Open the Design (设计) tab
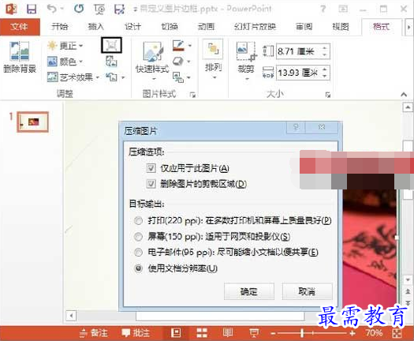Image resolution: width=414 pixels, height=341 pixels. click(x=132, y=27)
